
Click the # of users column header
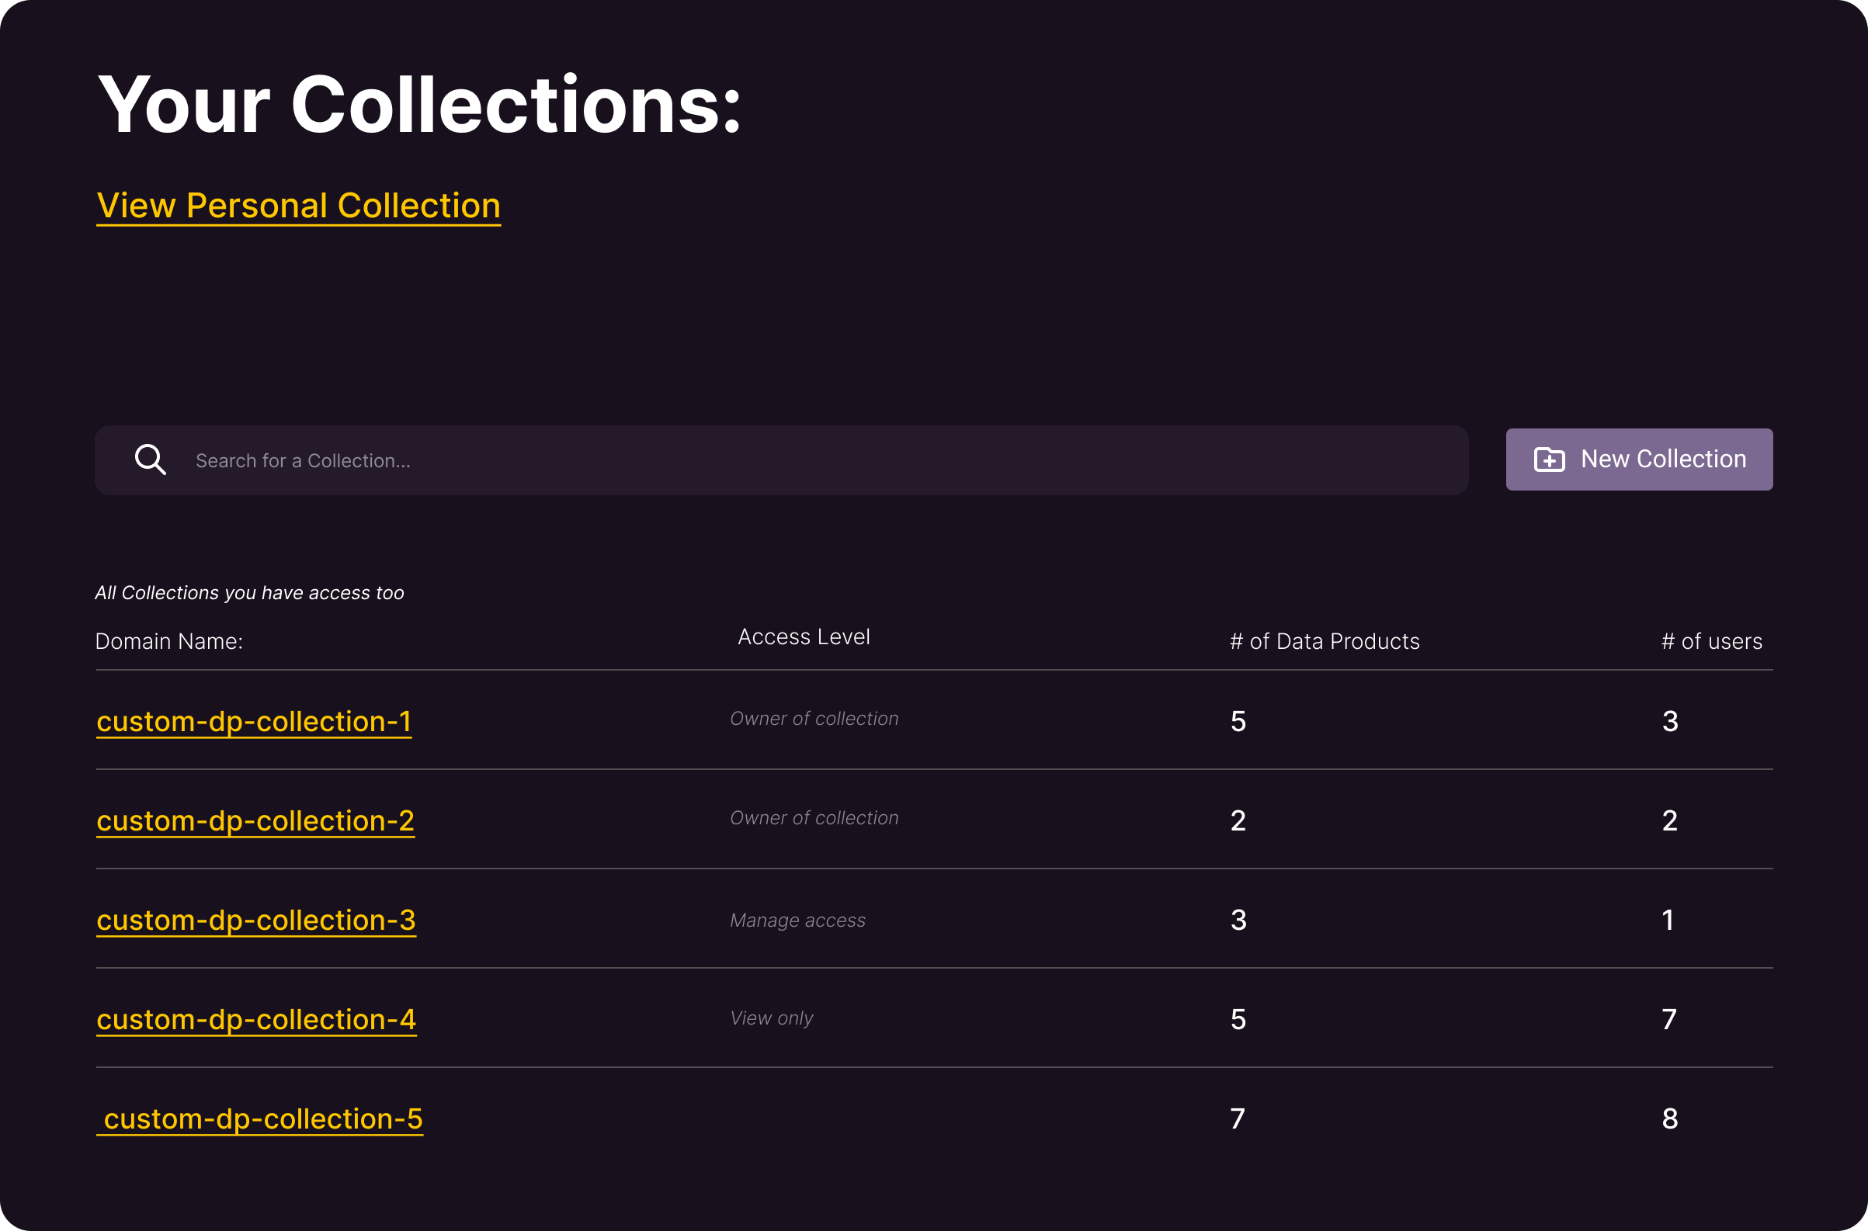[x=1711, y=641]
